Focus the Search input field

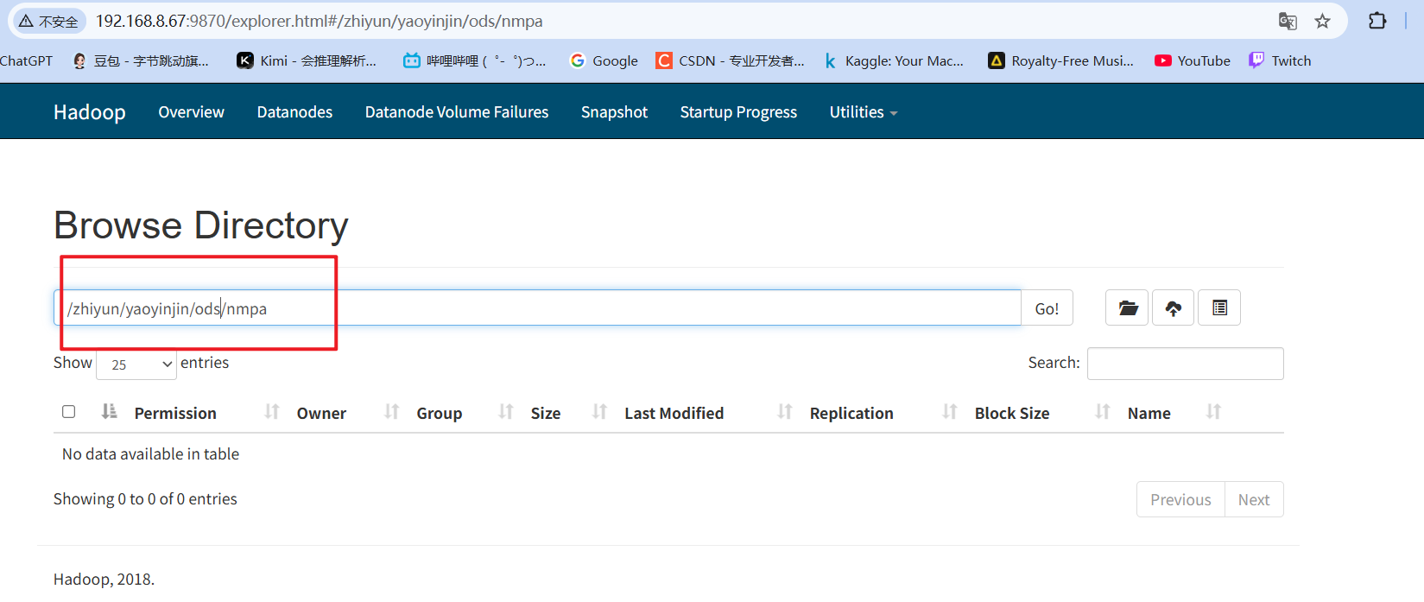[1185, 364]
